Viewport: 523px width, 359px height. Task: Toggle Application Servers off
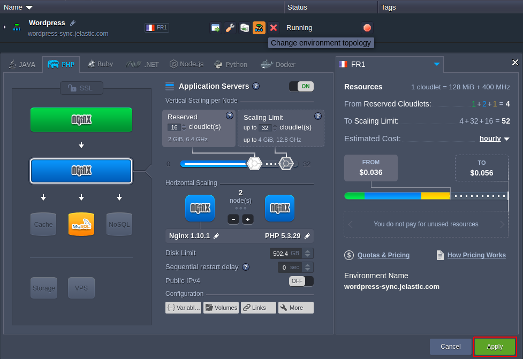(x=301, y=86)
